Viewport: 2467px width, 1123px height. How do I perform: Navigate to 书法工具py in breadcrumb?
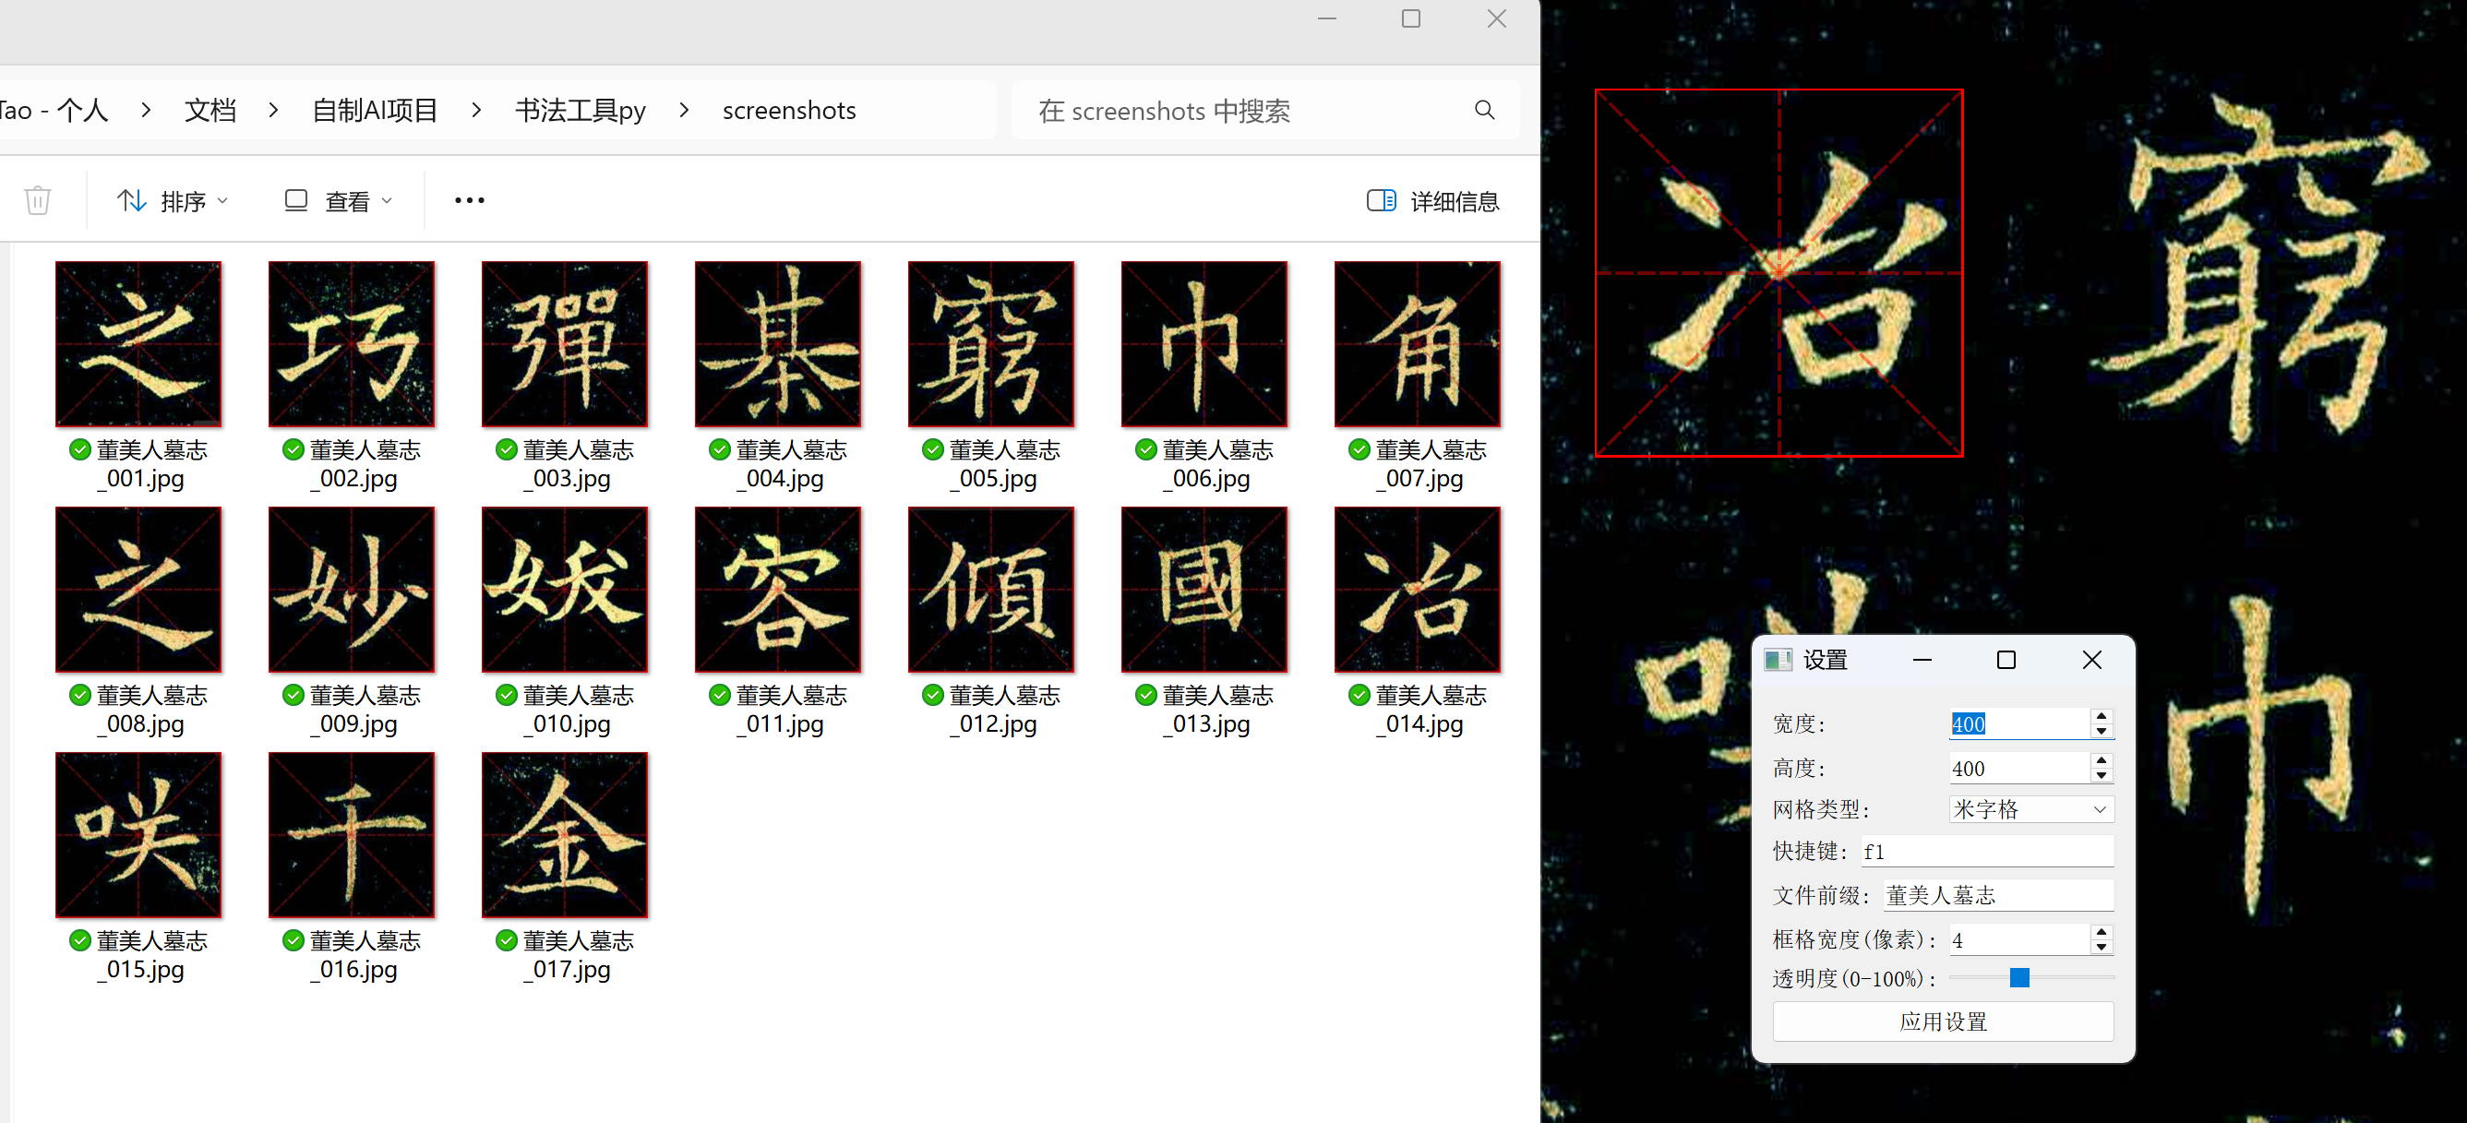pos(581,110)
